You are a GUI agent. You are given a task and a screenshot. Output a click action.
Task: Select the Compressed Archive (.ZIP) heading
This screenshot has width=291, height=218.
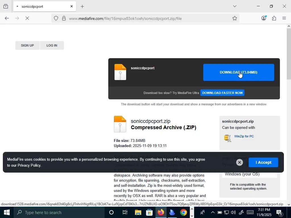click(163, 127)
